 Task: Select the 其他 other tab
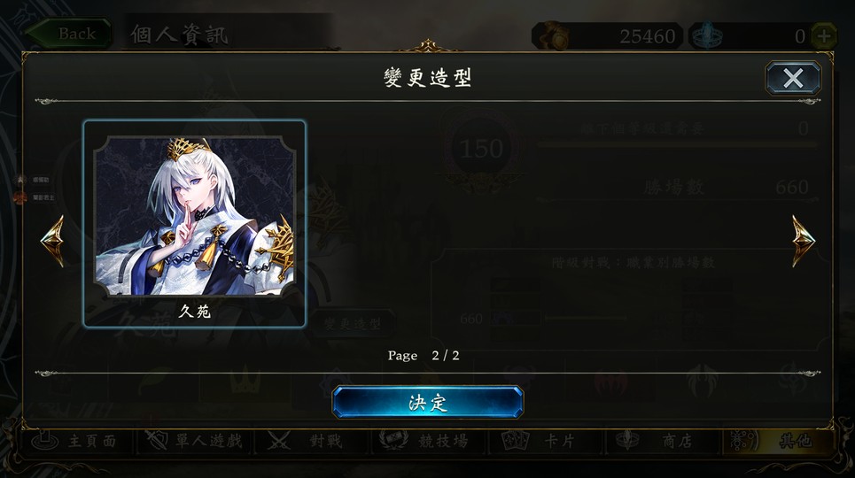[x=778, y=441]
